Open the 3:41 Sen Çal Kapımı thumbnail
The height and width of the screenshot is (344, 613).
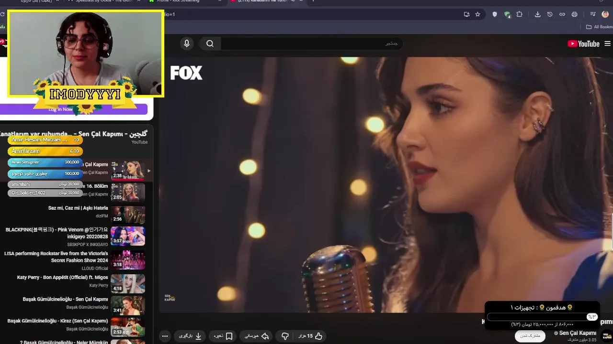[128, 306]
